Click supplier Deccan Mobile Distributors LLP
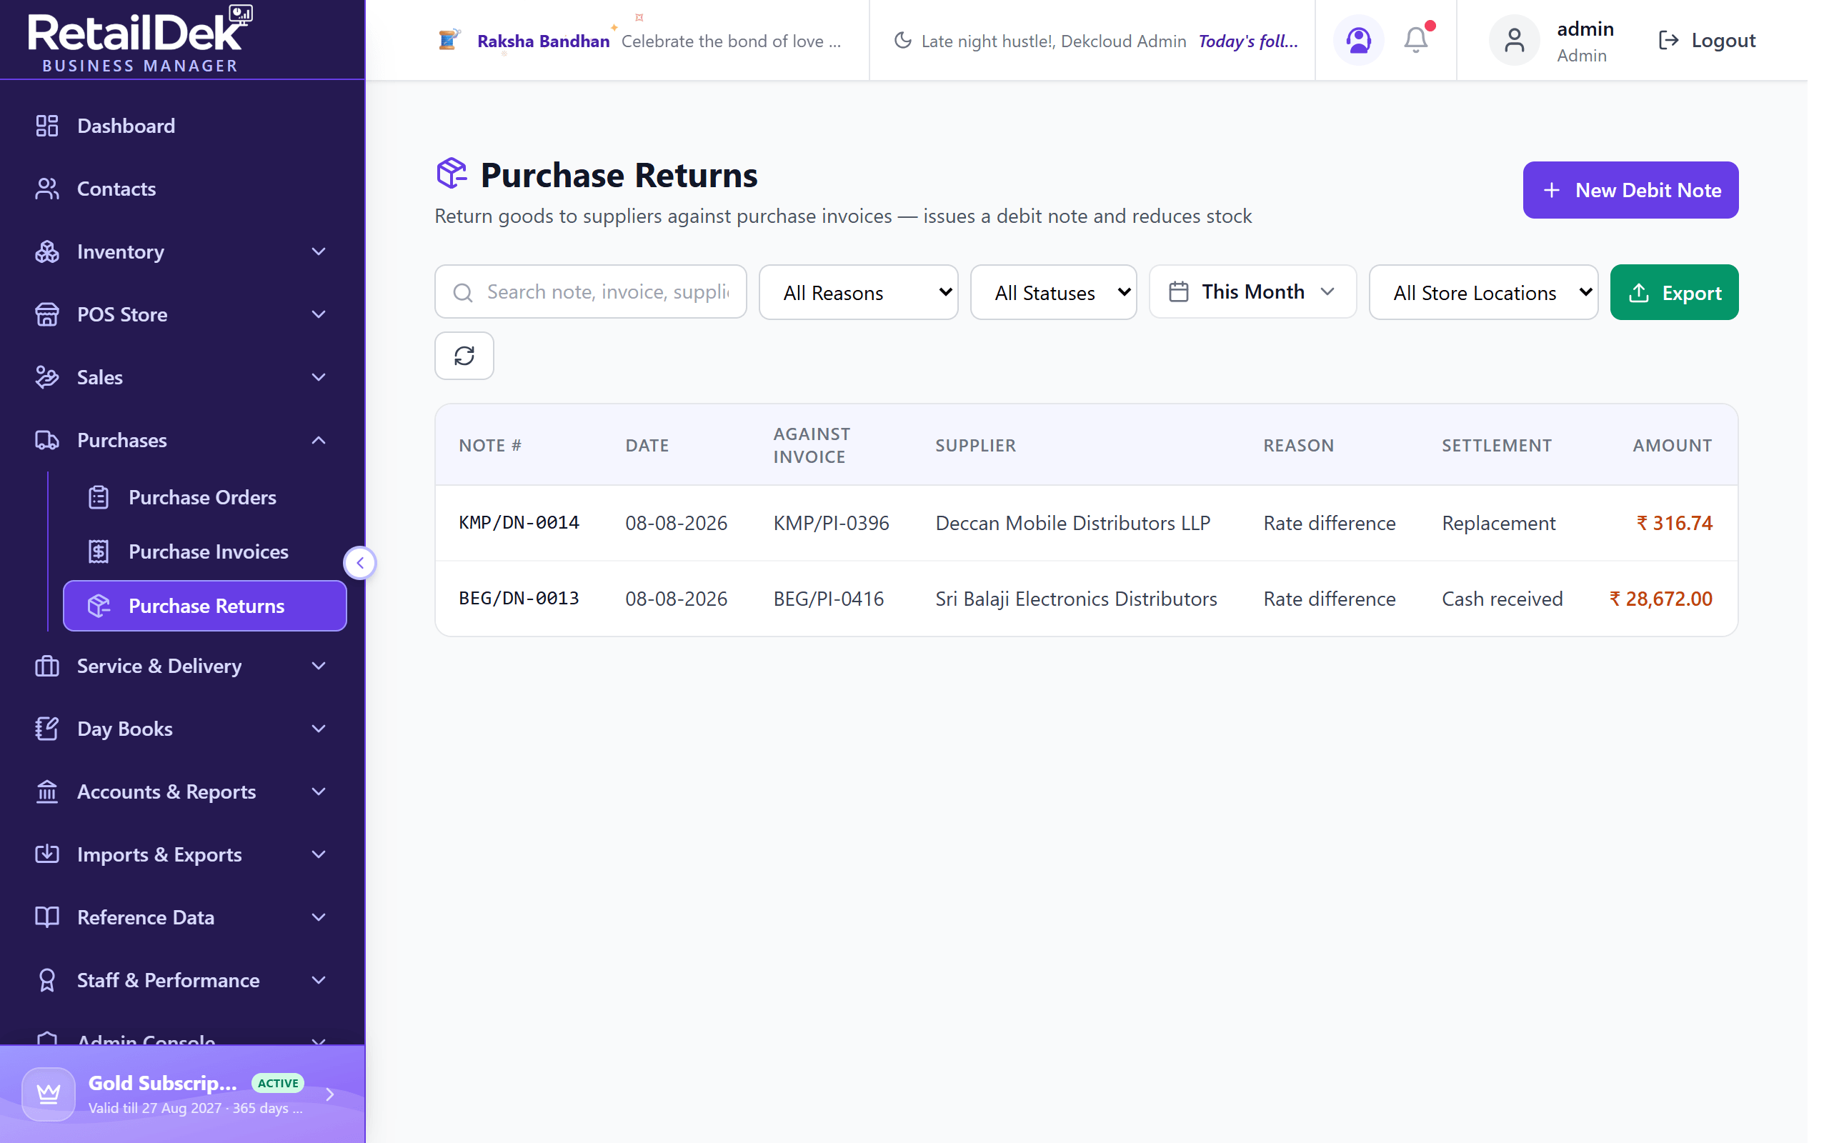The width and height of the screenshot is (1829, 1143). click(x=1072, y=522)
